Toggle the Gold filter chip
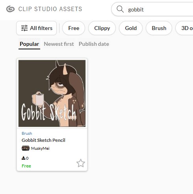 pyautogui.click(x=131, y=28)
